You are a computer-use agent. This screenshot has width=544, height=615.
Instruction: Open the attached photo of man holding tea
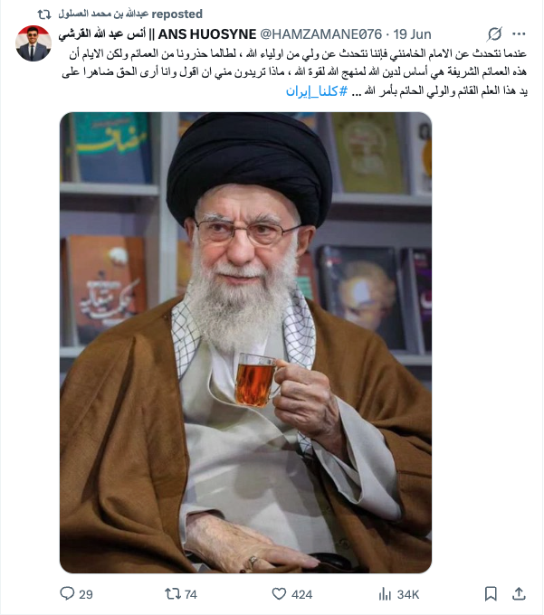pos(245,343)
